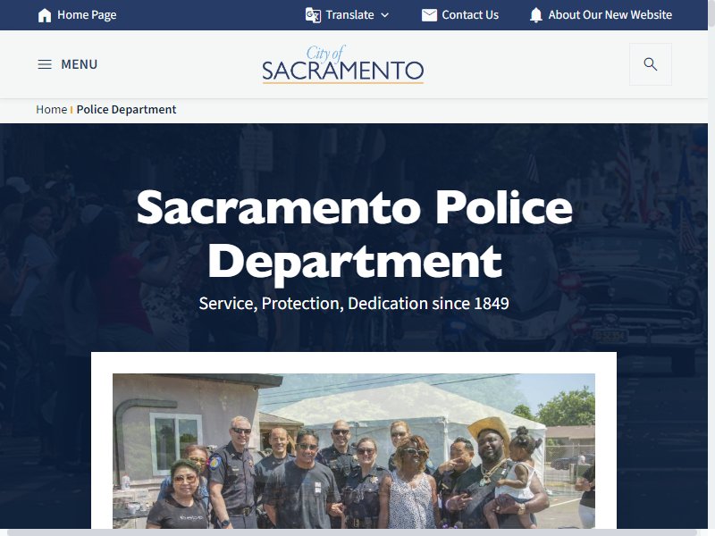Click the Sacramento Police Department heading
This screenshot has height=536, width=715.
click(354, 234)
